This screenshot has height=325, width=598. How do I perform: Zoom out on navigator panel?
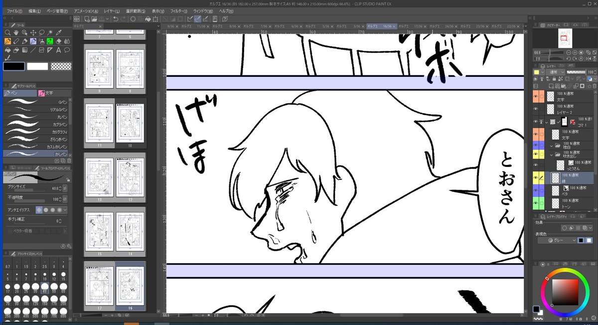569,52
